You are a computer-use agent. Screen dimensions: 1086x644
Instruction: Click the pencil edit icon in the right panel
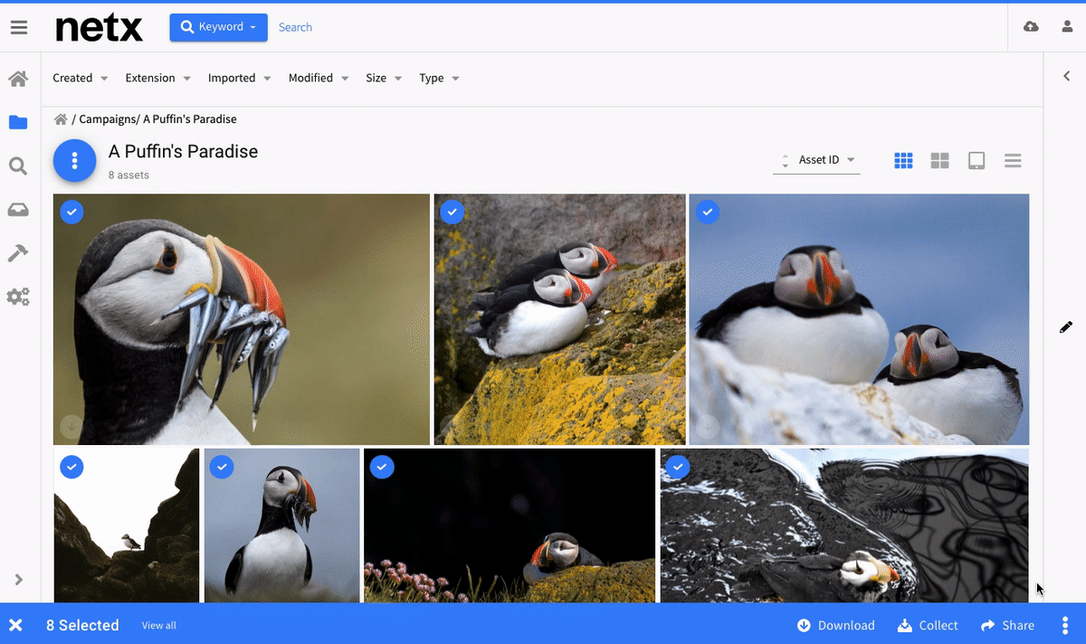pyautogui.click(x=1066, y=327)
